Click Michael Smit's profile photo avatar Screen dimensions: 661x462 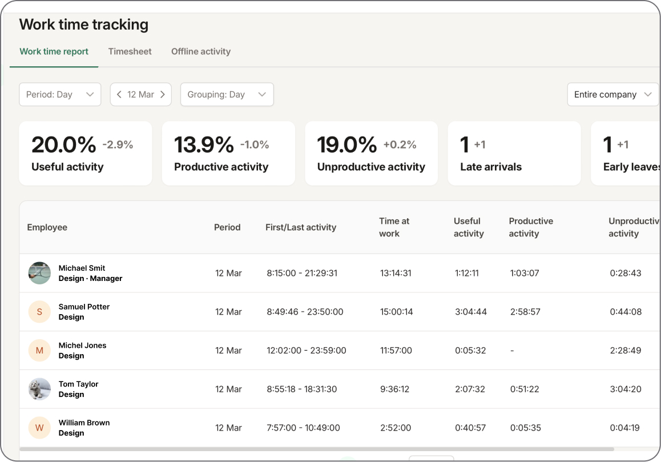(x=39, y=273)
